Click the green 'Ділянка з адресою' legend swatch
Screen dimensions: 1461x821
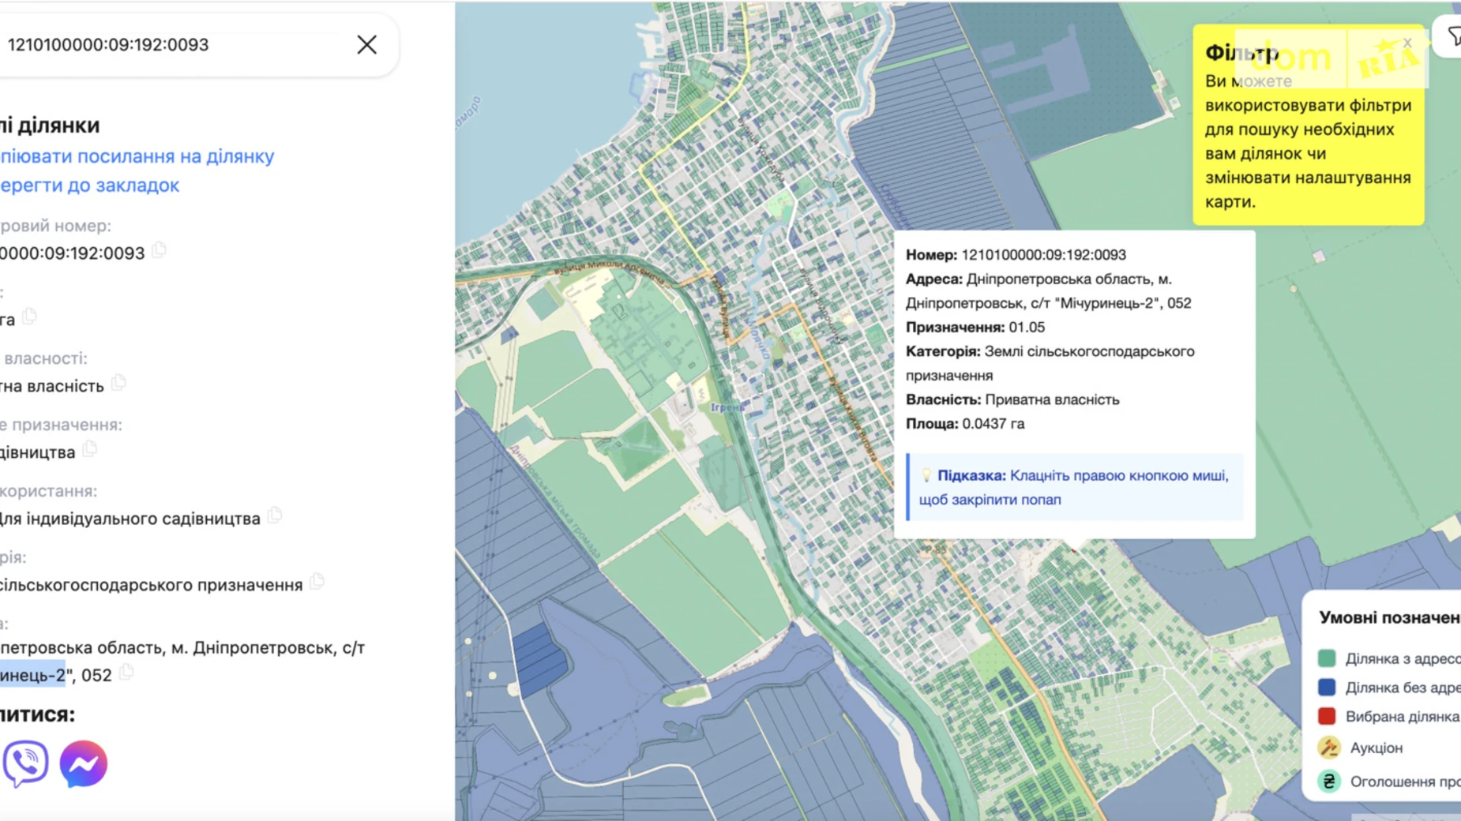click(x=1327, y=658)
